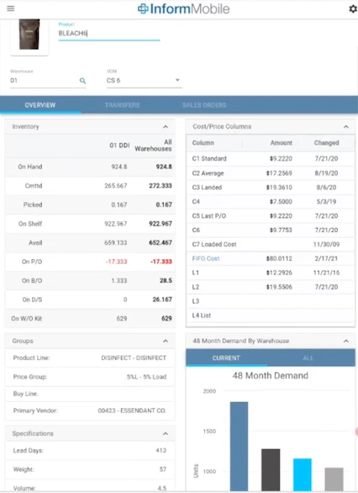
Task: Open the product bag thumbnail image
Action: click(x=29, y=34)
